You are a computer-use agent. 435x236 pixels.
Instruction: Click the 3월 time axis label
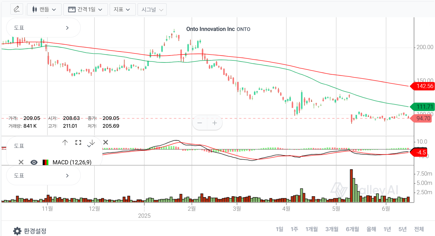point(237,208)
